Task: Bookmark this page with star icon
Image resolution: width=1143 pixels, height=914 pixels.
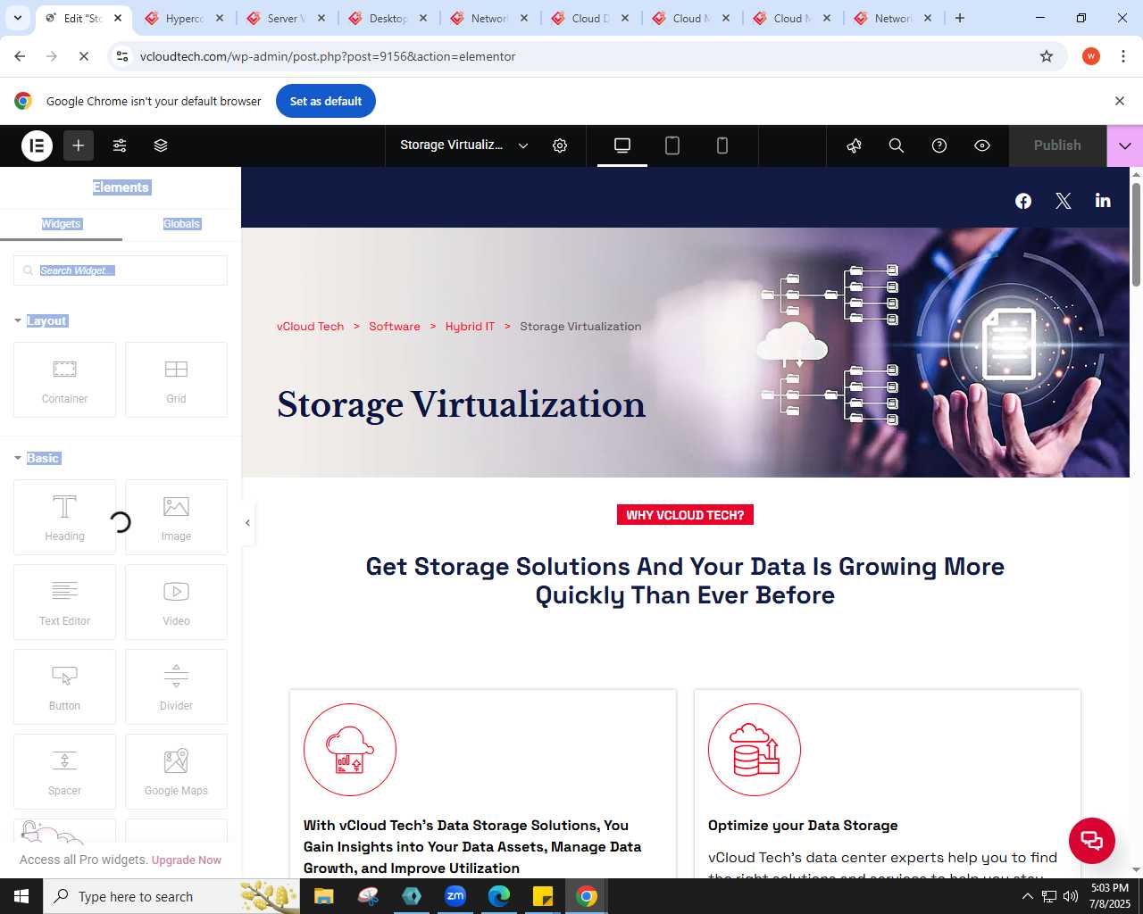Action: click(1047, 56)
